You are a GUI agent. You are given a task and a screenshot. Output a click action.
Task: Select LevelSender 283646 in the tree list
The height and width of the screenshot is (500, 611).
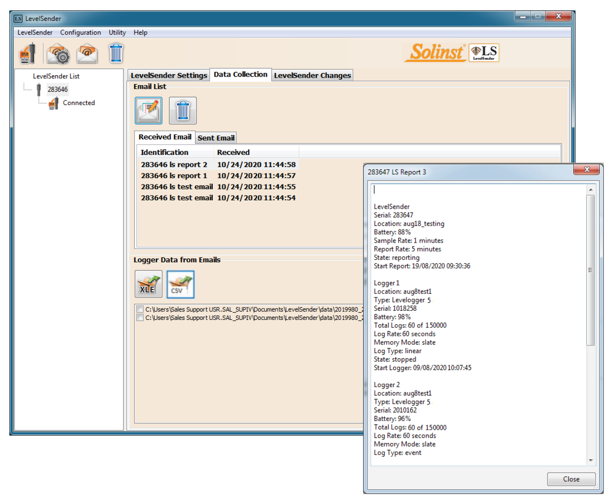[x=57, y=89]
